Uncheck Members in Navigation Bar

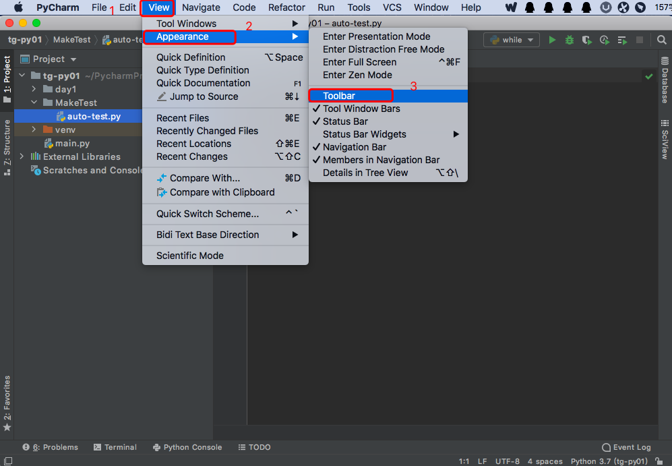[x=388, y=160]
